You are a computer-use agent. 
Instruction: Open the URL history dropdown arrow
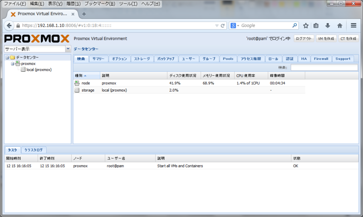pos(217,26)
